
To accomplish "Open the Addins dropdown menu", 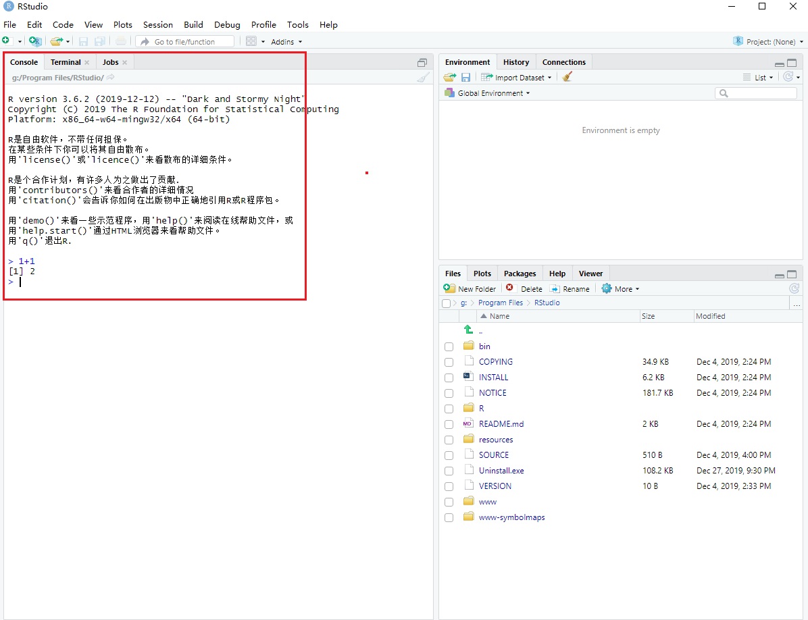I will click(286, 42).
